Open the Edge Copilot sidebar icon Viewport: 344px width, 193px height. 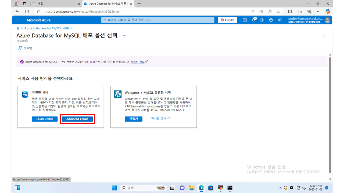pos(328,12)
